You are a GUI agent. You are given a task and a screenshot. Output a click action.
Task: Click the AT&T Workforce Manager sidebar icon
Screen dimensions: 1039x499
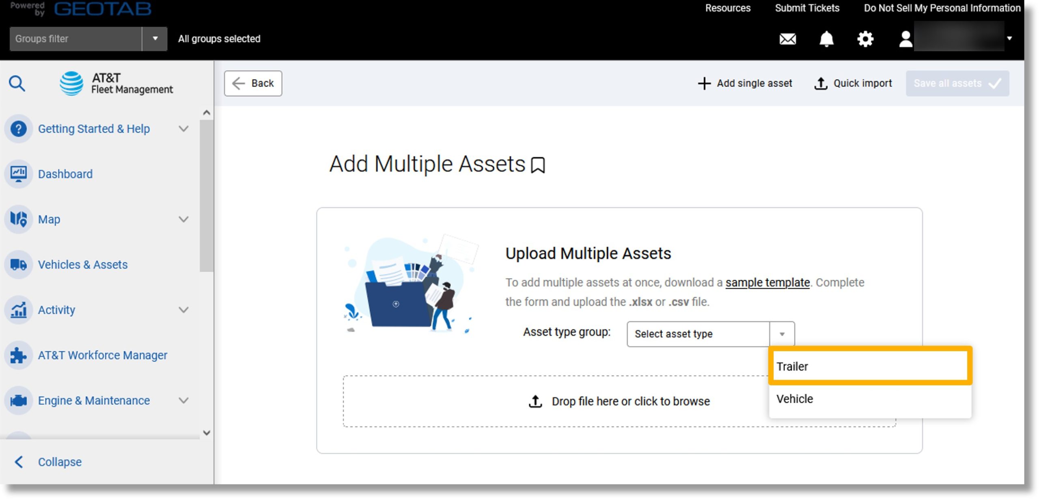tap(18, 355)
